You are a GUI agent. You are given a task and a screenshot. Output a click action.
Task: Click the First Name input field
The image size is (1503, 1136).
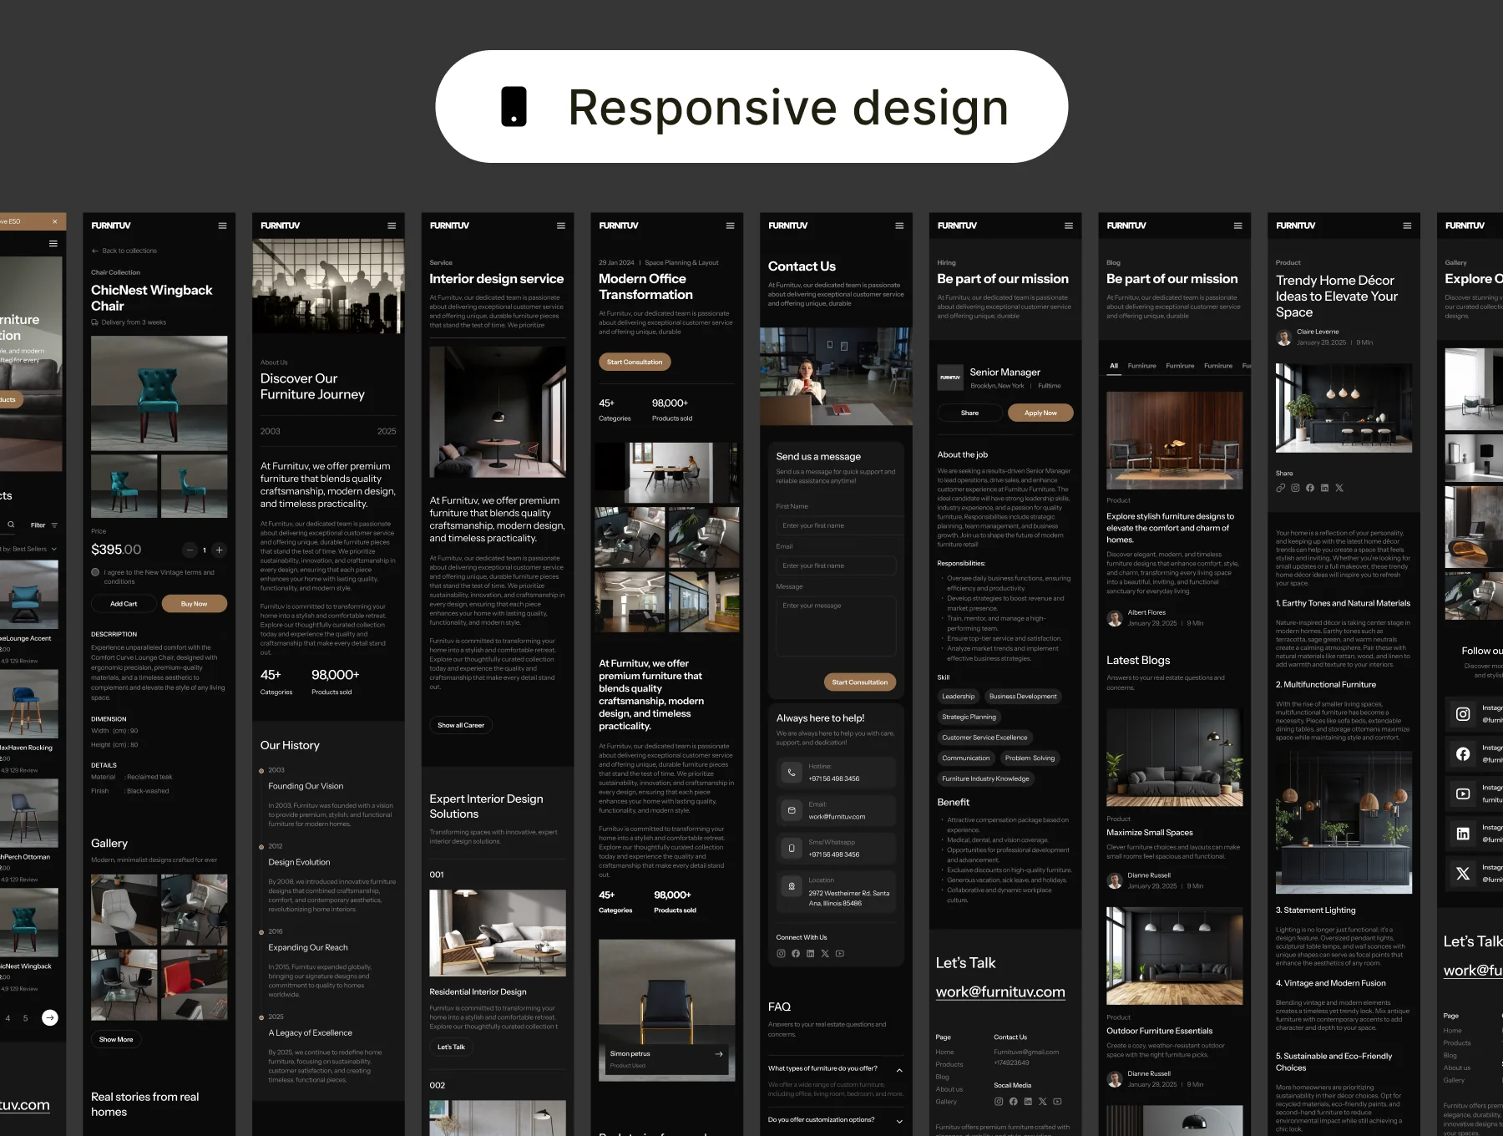tap(839, 526)
